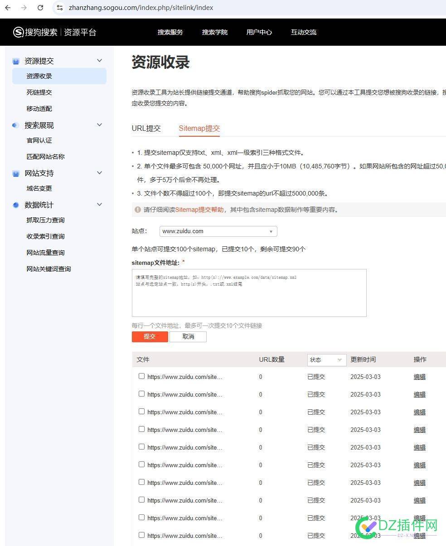The width and height of the screenshot is (446, 546).
Task: Click the icon beside 数据统计 in the sidebar
Action: pyautogui.click(x=16, y=205)
